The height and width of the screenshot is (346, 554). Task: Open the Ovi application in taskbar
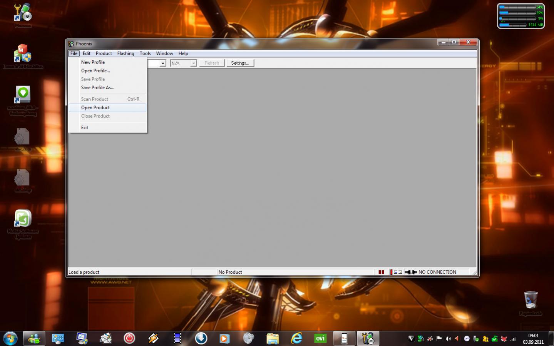coord(320,338)
